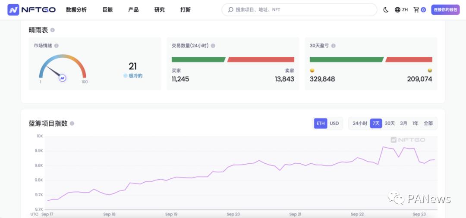Click the globe language icon
Screen dimensions: 466x218
pyautogui.click(x=397, y=9)
